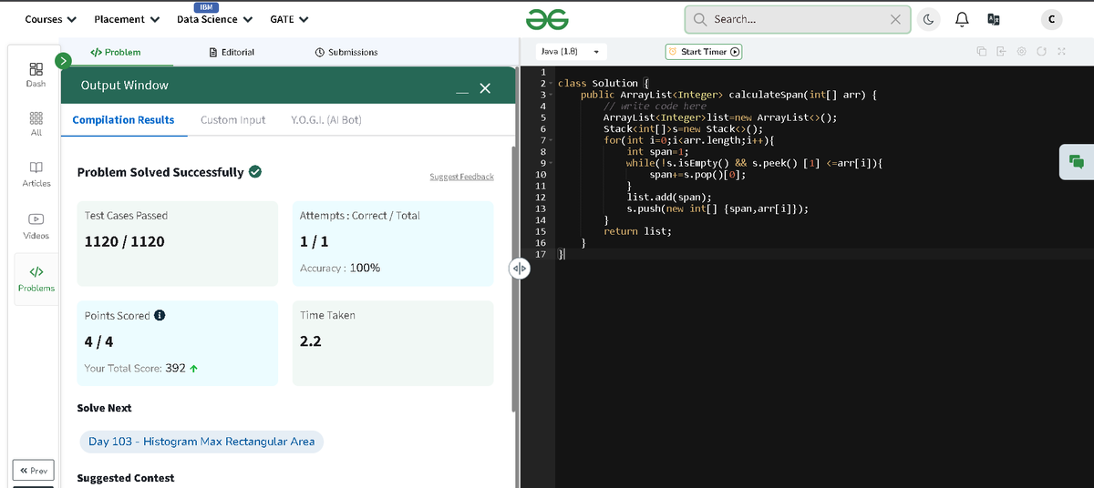
Task: Open the Y.O.G.I. (AI Bot) tab
Action: (x=326, y=120)
